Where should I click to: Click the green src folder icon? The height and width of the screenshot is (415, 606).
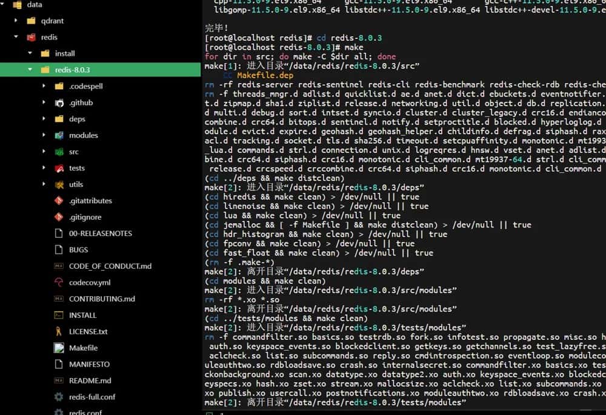59,152
